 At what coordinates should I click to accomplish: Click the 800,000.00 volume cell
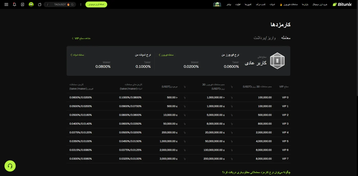265,124
